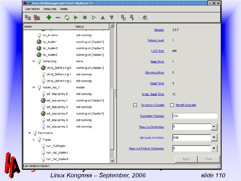Click the bulb icon of ocf_msdummy:4
The image size is (241, 181).
[43, 120]
